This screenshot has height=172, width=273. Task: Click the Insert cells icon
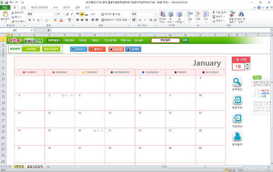(x=189, y=14)
